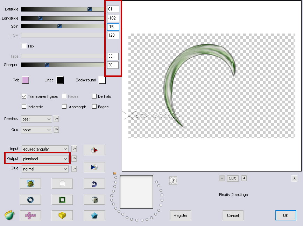This screenshot has height=226, width=303.
Task: Click the green square frame button
Action: click(62, 200)
